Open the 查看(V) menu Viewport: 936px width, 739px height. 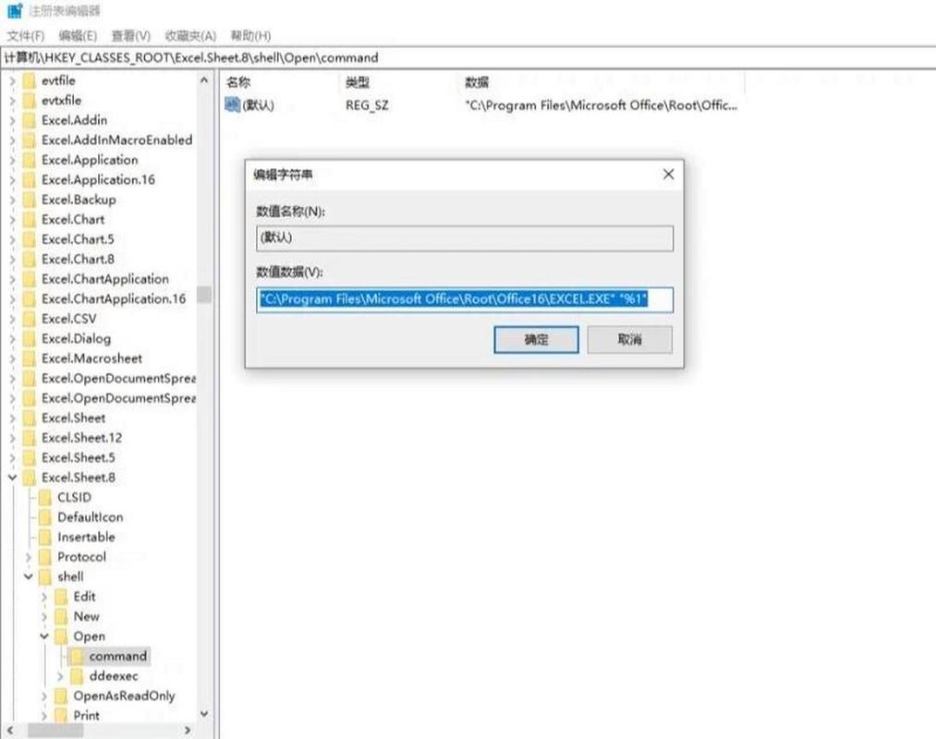(130, 36)
